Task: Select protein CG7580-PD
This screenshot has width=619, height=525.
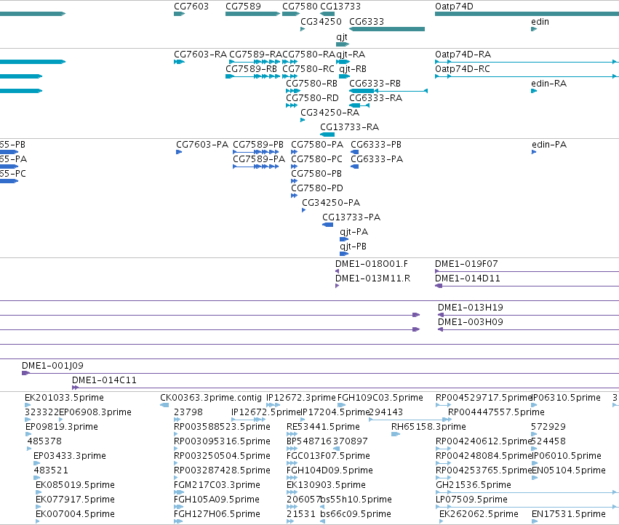Action: (317, 188)
